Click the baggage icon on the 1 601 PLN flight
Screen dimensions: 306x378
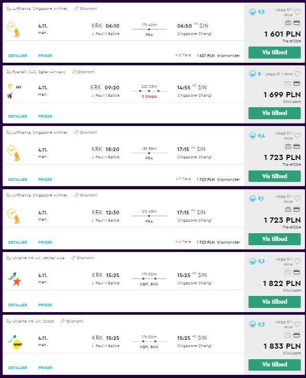(x=288, y=23)
